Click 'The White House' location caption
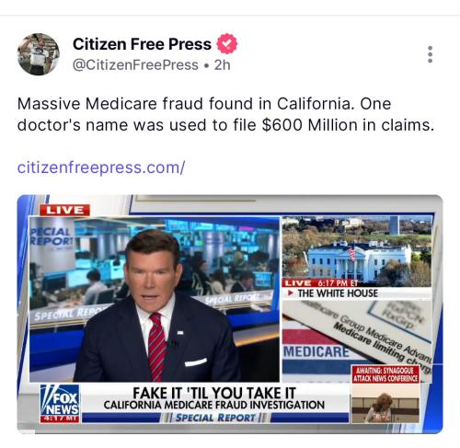Screen dimensions: 460x448 (338, 293)
